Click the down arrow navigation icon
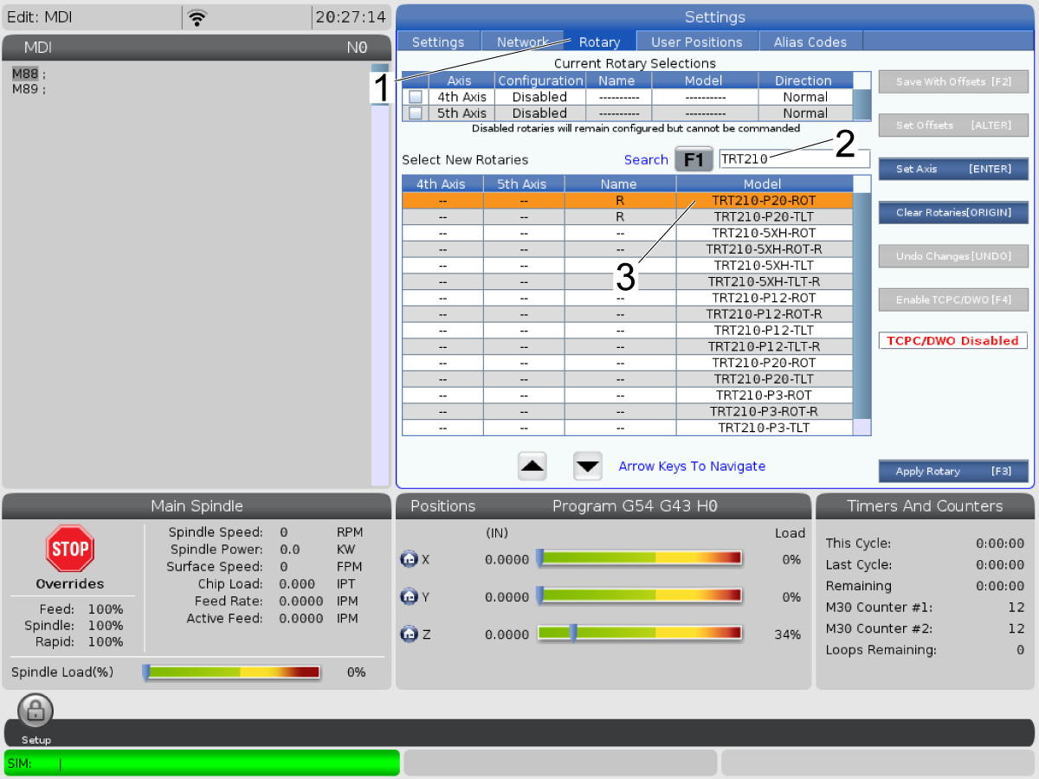Viewport: 1039px width, 779px height. click(588, 467)
